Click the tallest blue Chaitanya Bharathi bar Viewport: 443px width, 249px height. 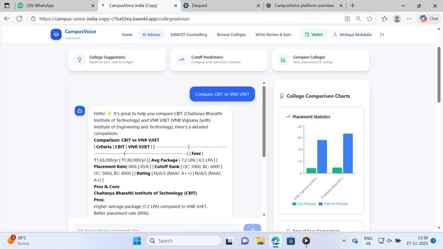pos(348,153)
